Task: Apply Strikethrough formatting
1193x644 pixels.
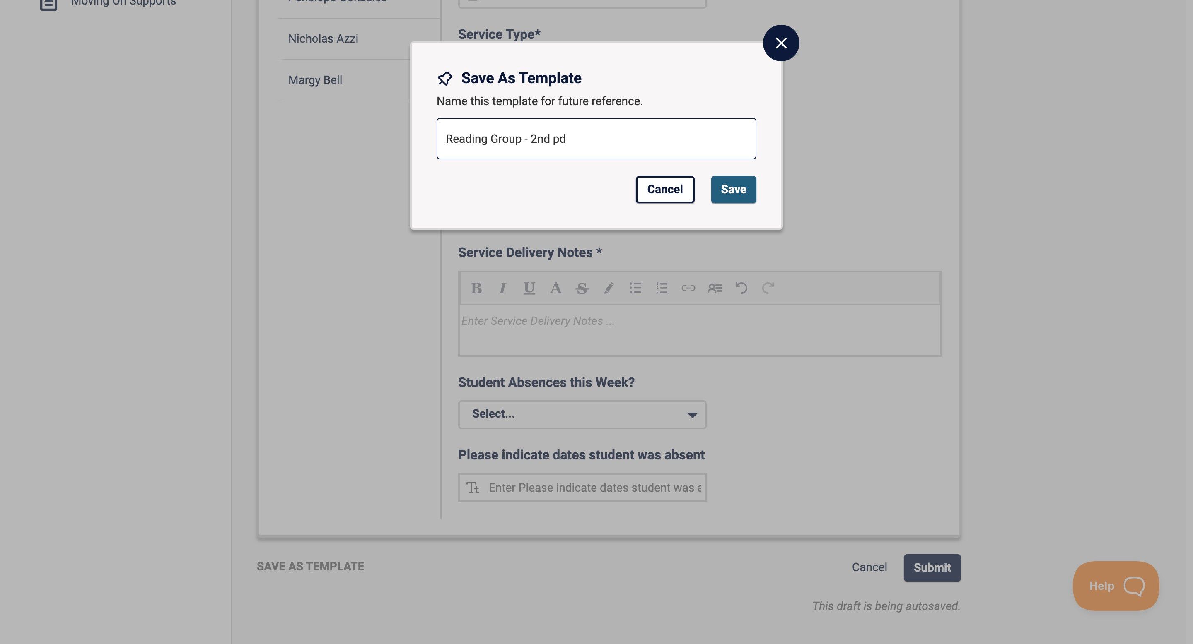Action: [x=582, y=288]
